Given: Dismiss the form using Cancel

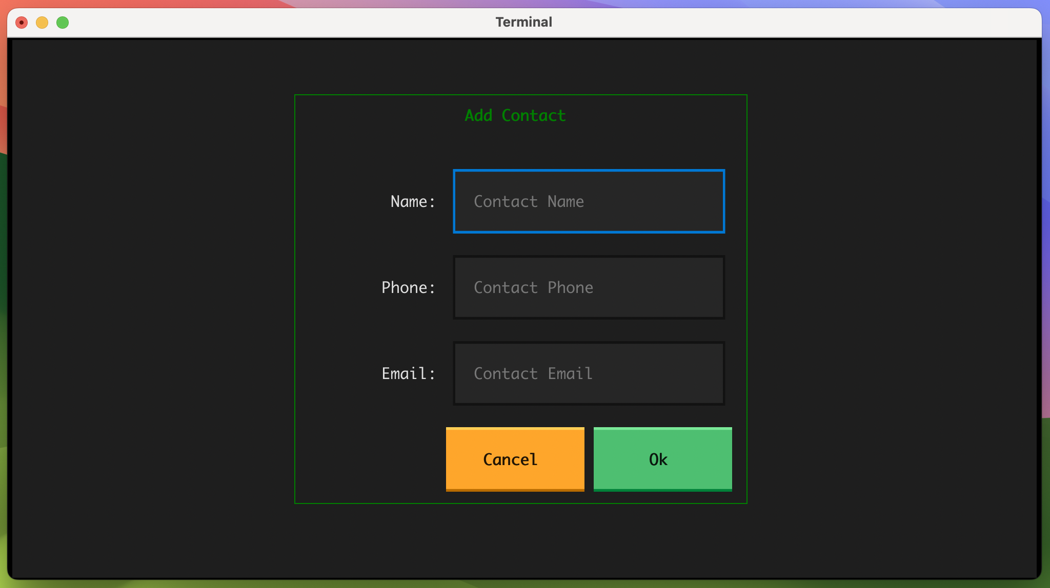Looking at the screenshot, I should coord(514,459).
